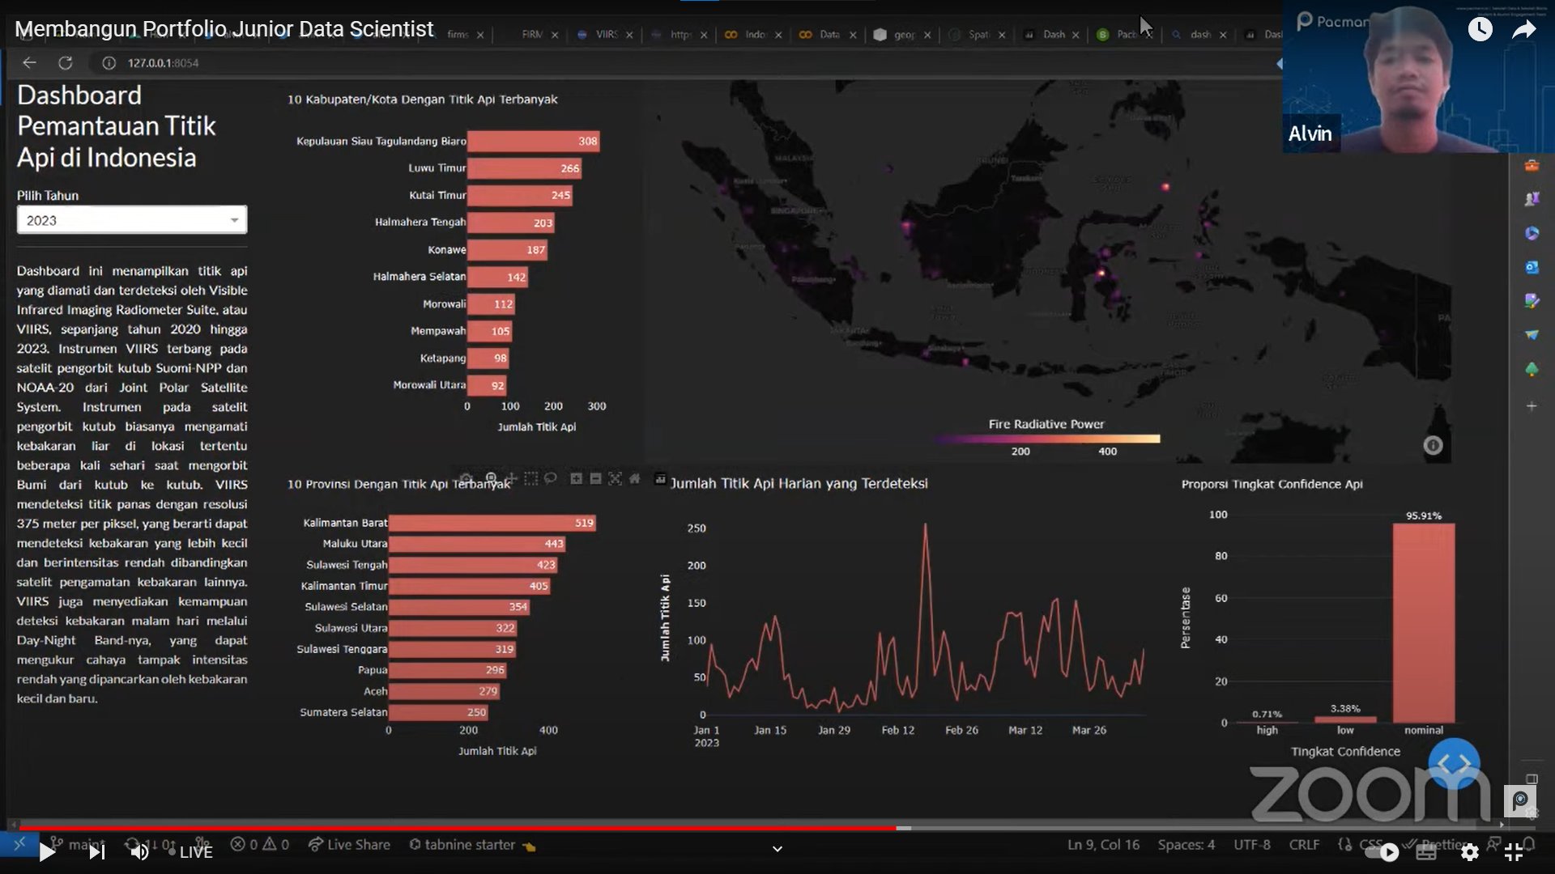Viewport: 1555px width, 874px height.
Task: Go back in the browser
Action: click(29, 62)
